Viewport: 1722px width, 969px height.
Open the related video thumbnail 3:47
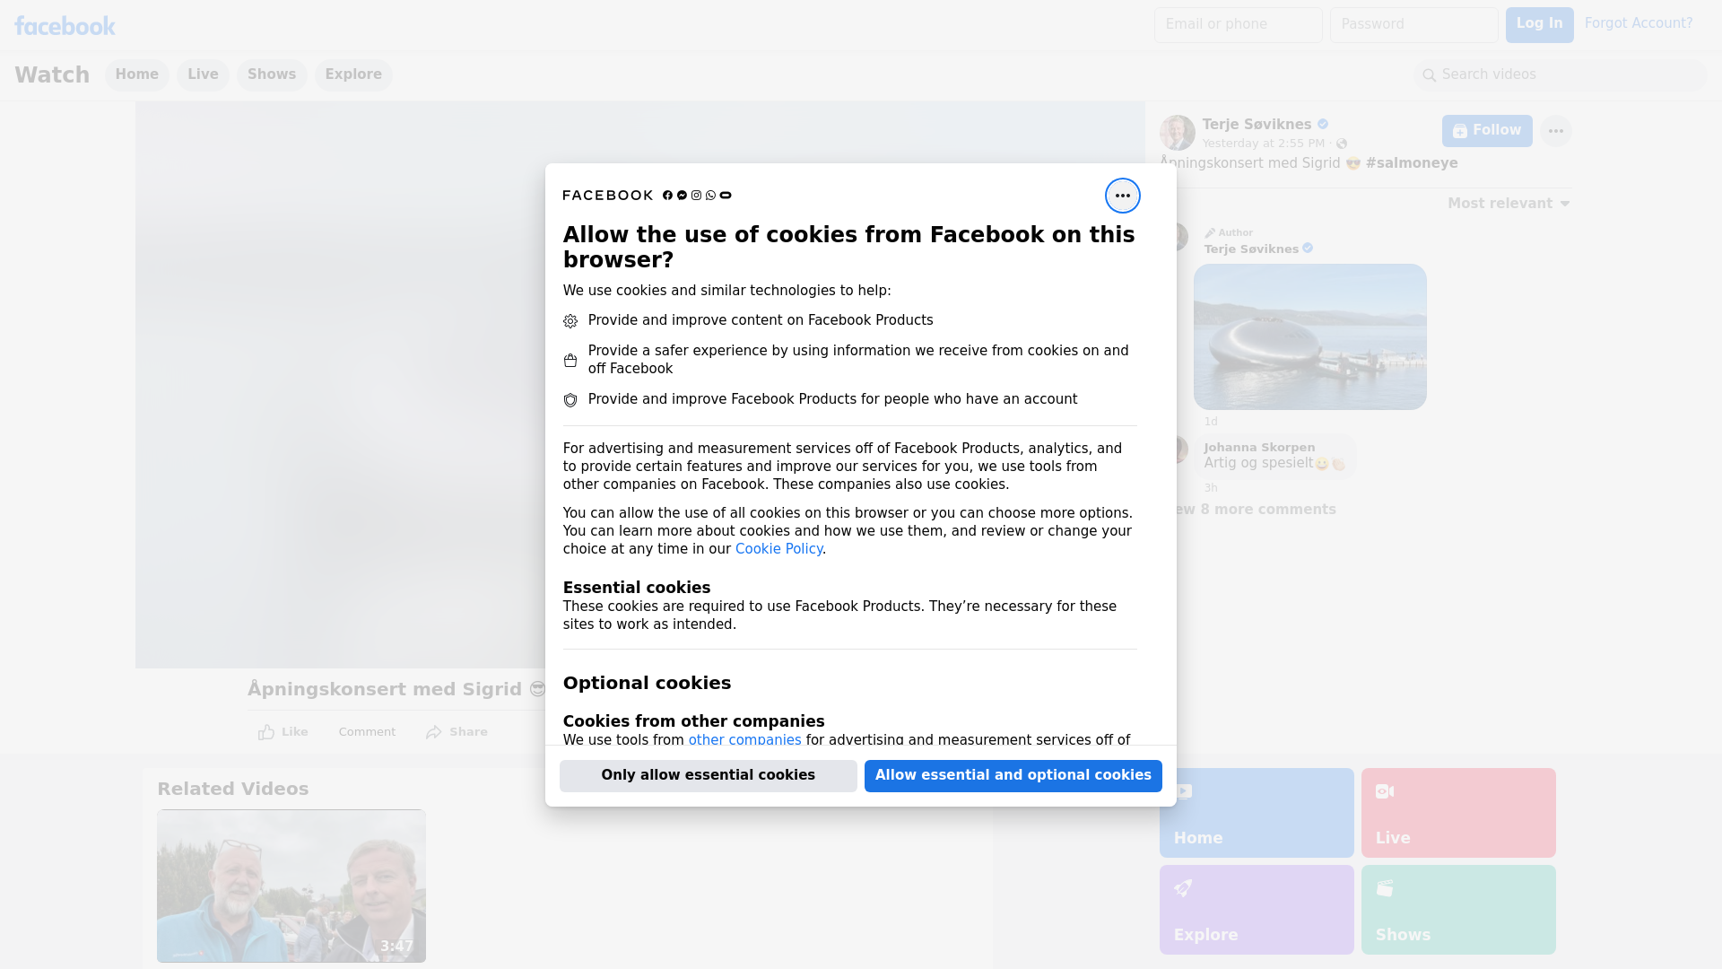pyautogui.click(x=291, y=886)
